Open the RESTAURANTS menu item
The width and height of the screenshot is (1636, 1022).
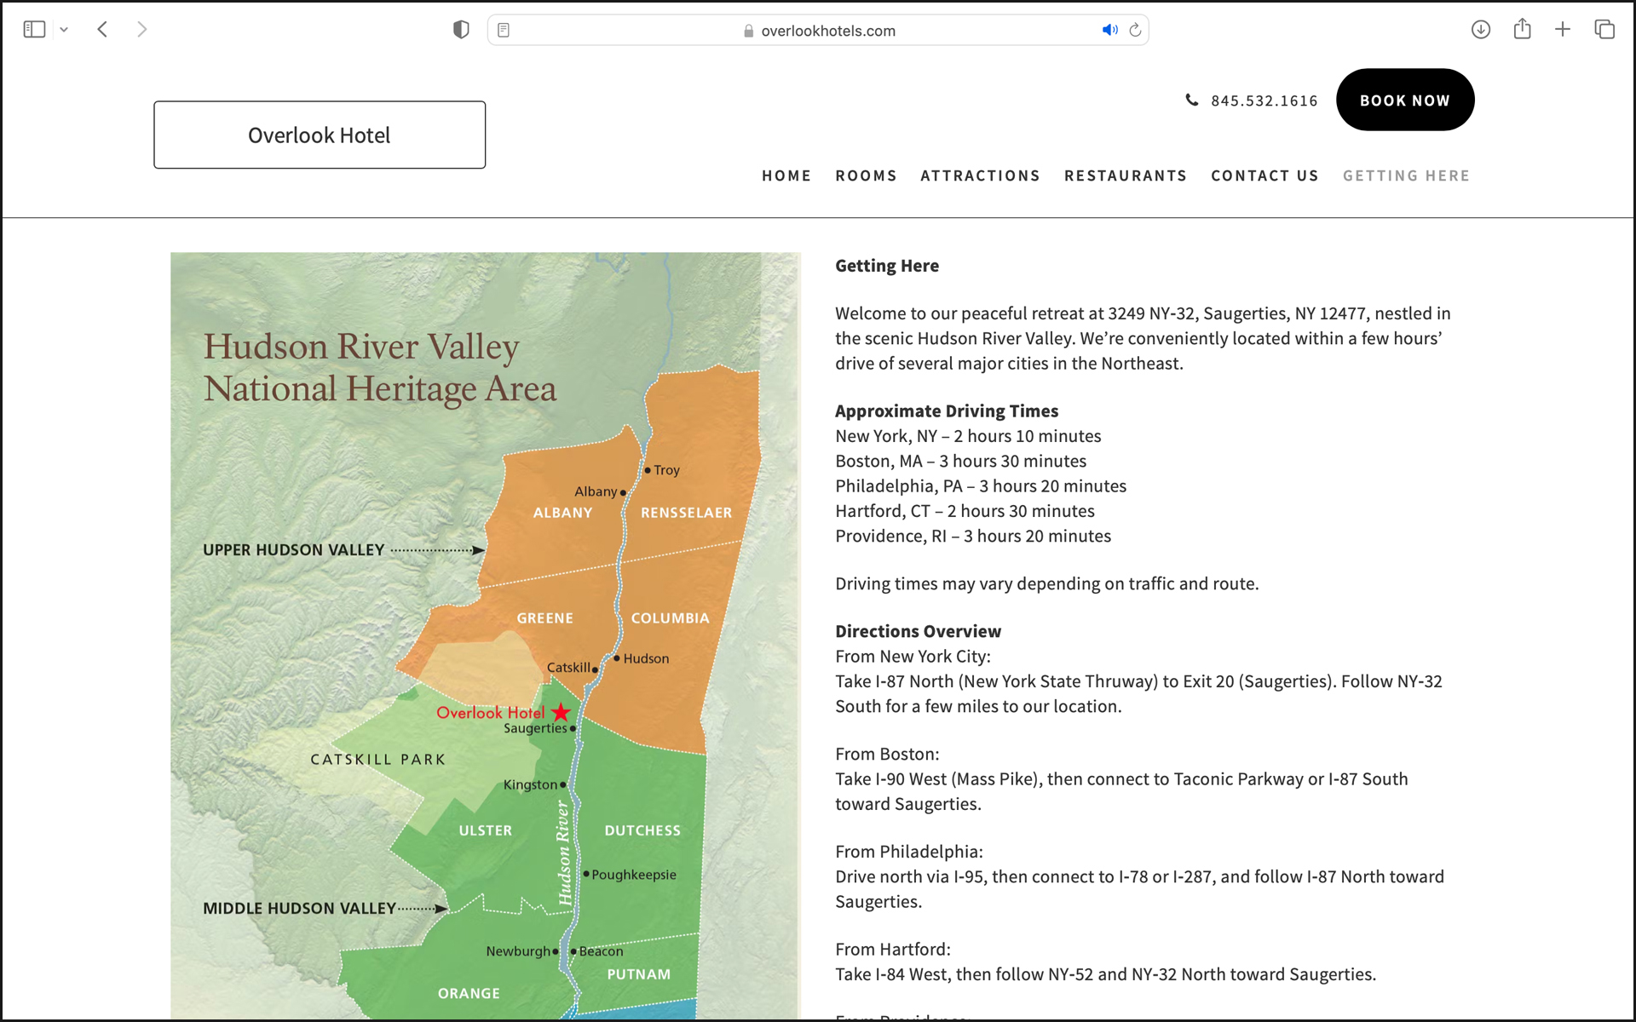point(1126,175)
